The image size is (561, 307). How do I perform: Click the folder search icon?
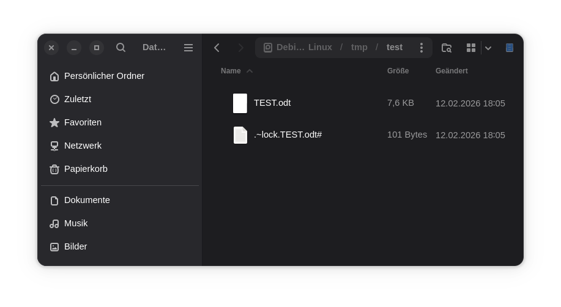(x=447, y=48)
